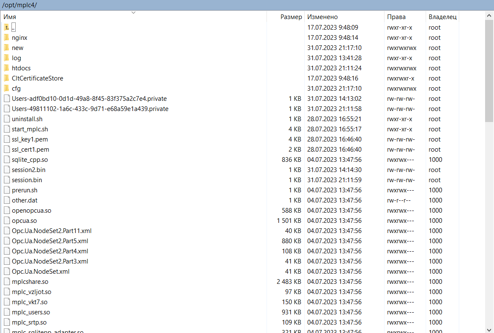Click date 31.07.2023 13:41:28 of log folder

click(334, 58)
